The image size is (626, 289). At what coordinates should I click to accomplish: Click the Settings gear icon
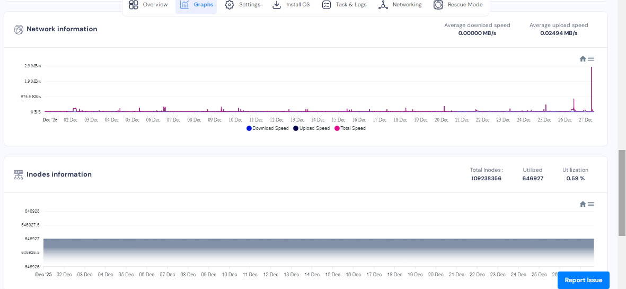point(230,5)
